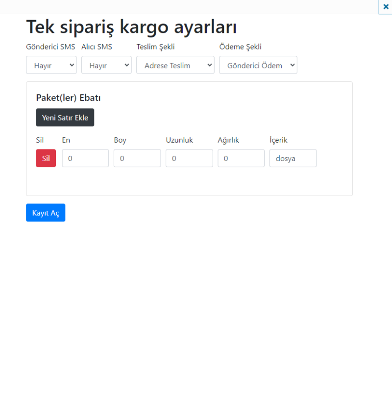Click into the Boy input field
The width and height of the screenshot is (392, 394).
coord(137,158)
